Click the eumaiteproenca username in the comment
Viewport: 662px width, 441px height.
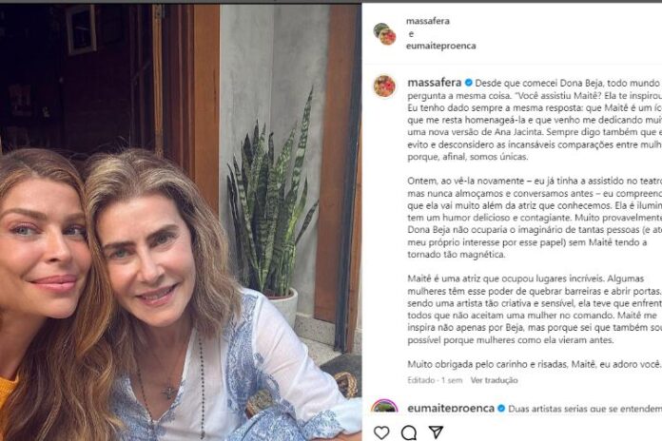pyautogui.click(x=450, y=409)
